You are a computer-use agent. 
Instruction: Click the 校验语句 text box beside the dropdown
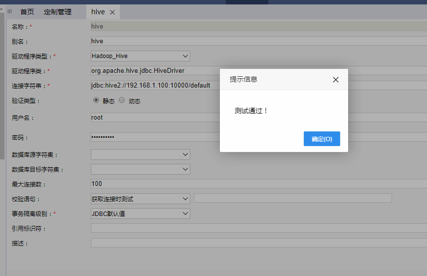293,198
